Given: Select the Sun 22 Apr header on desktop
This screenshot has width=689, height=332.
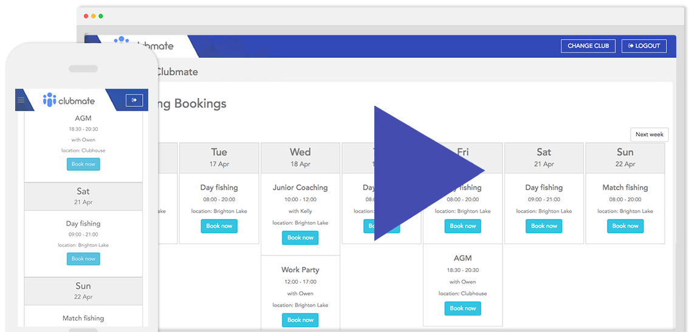Looking at the screenshot, I should click(x=625, y=157).
